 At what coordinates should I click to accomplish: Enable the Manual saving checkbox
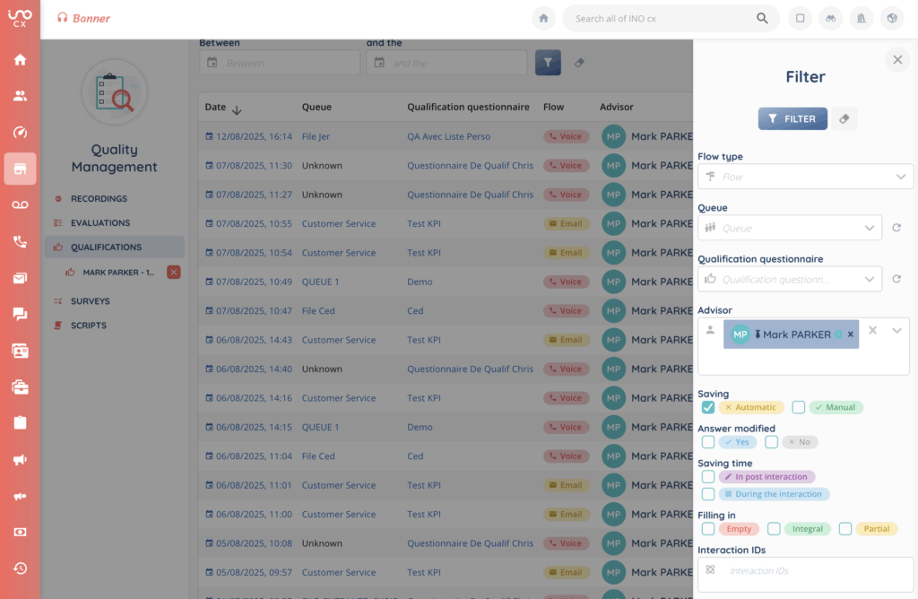[799, 407]
